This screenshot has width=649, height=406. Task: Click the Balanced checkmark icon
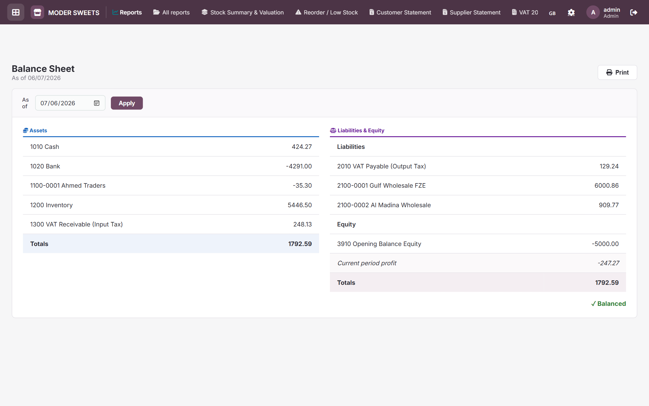593,304
